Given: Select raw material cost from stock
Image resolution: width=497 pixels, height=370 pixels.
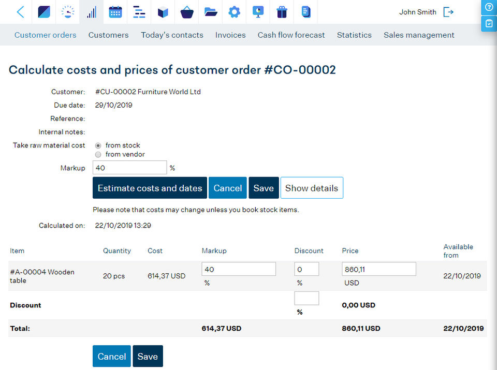Looking at the screenshot, I should coord(98,145).
